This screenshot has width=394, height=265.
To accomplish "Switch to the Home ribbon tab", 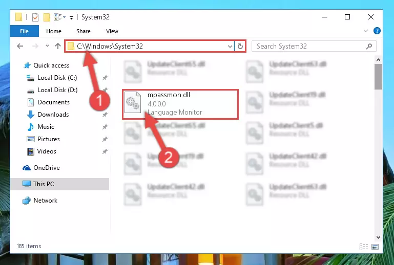I will [x=53, y=31].
